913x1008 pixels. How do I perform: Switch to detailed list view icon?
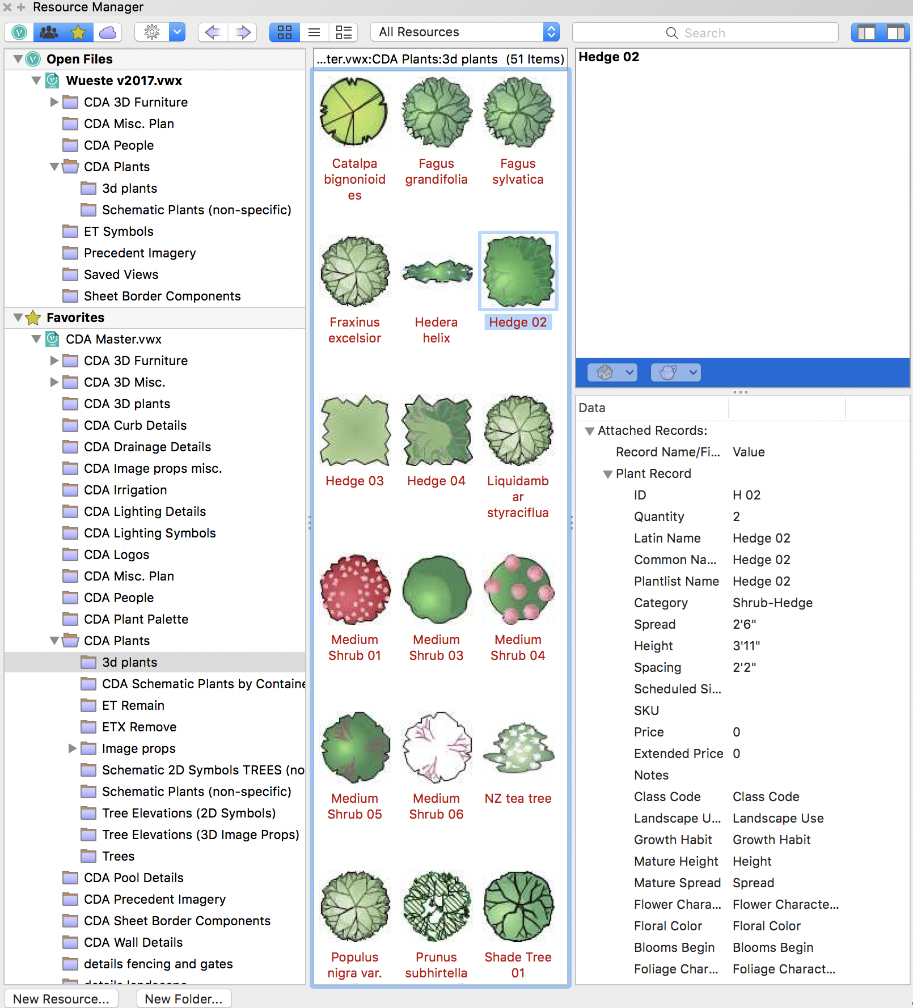pos(344,32)
